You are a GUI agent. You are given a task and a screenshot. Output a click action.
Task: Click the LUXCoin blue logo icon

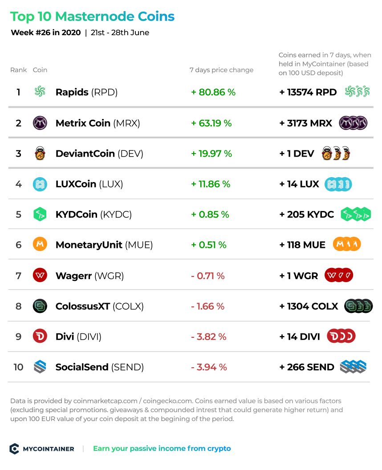click(x=40, y=184)
